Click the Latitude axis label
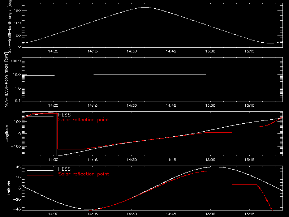The width and height of the screenshot is (289, 217). (x=9, y=188)
